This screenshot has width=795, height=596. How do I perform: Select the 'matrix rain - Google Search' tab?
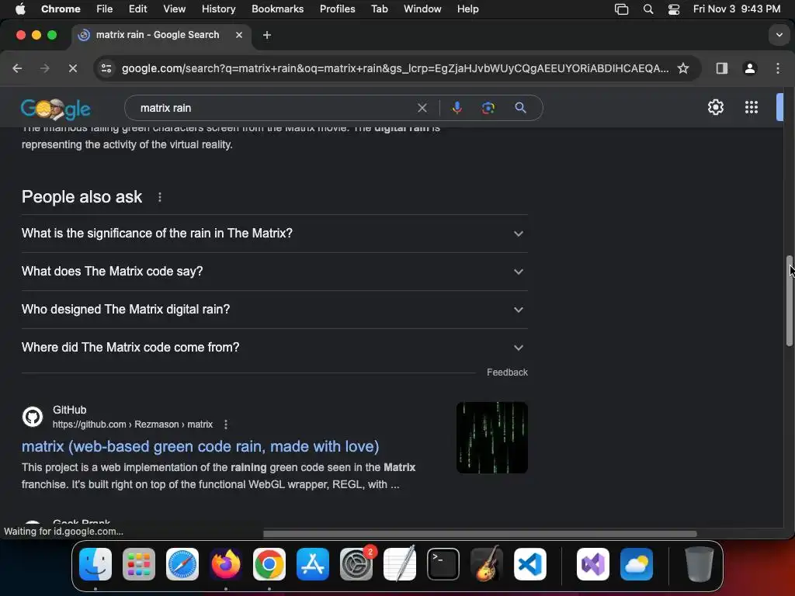[x=161, y=35]
